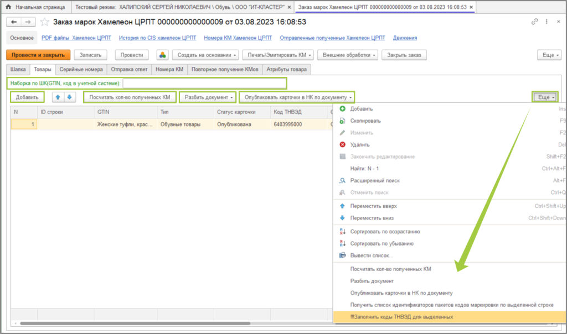The width and height of the screenshot is (567, 334).
Task: Switch to Повторное получение КМов tab
Action: (225, 69)
